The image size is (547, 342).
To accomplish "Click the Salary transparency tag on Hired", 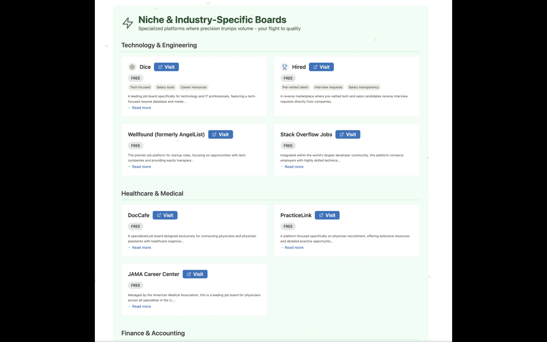I will pos(364,87).
